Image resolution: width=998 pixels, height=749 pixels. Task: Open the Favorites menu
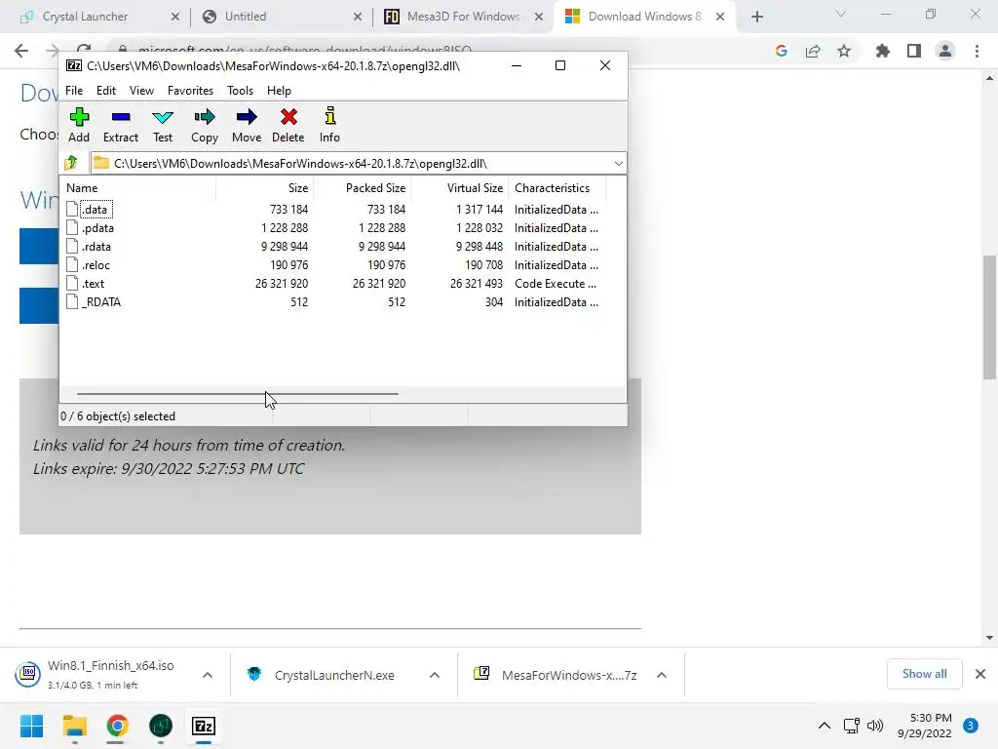(x=190, y=91)
